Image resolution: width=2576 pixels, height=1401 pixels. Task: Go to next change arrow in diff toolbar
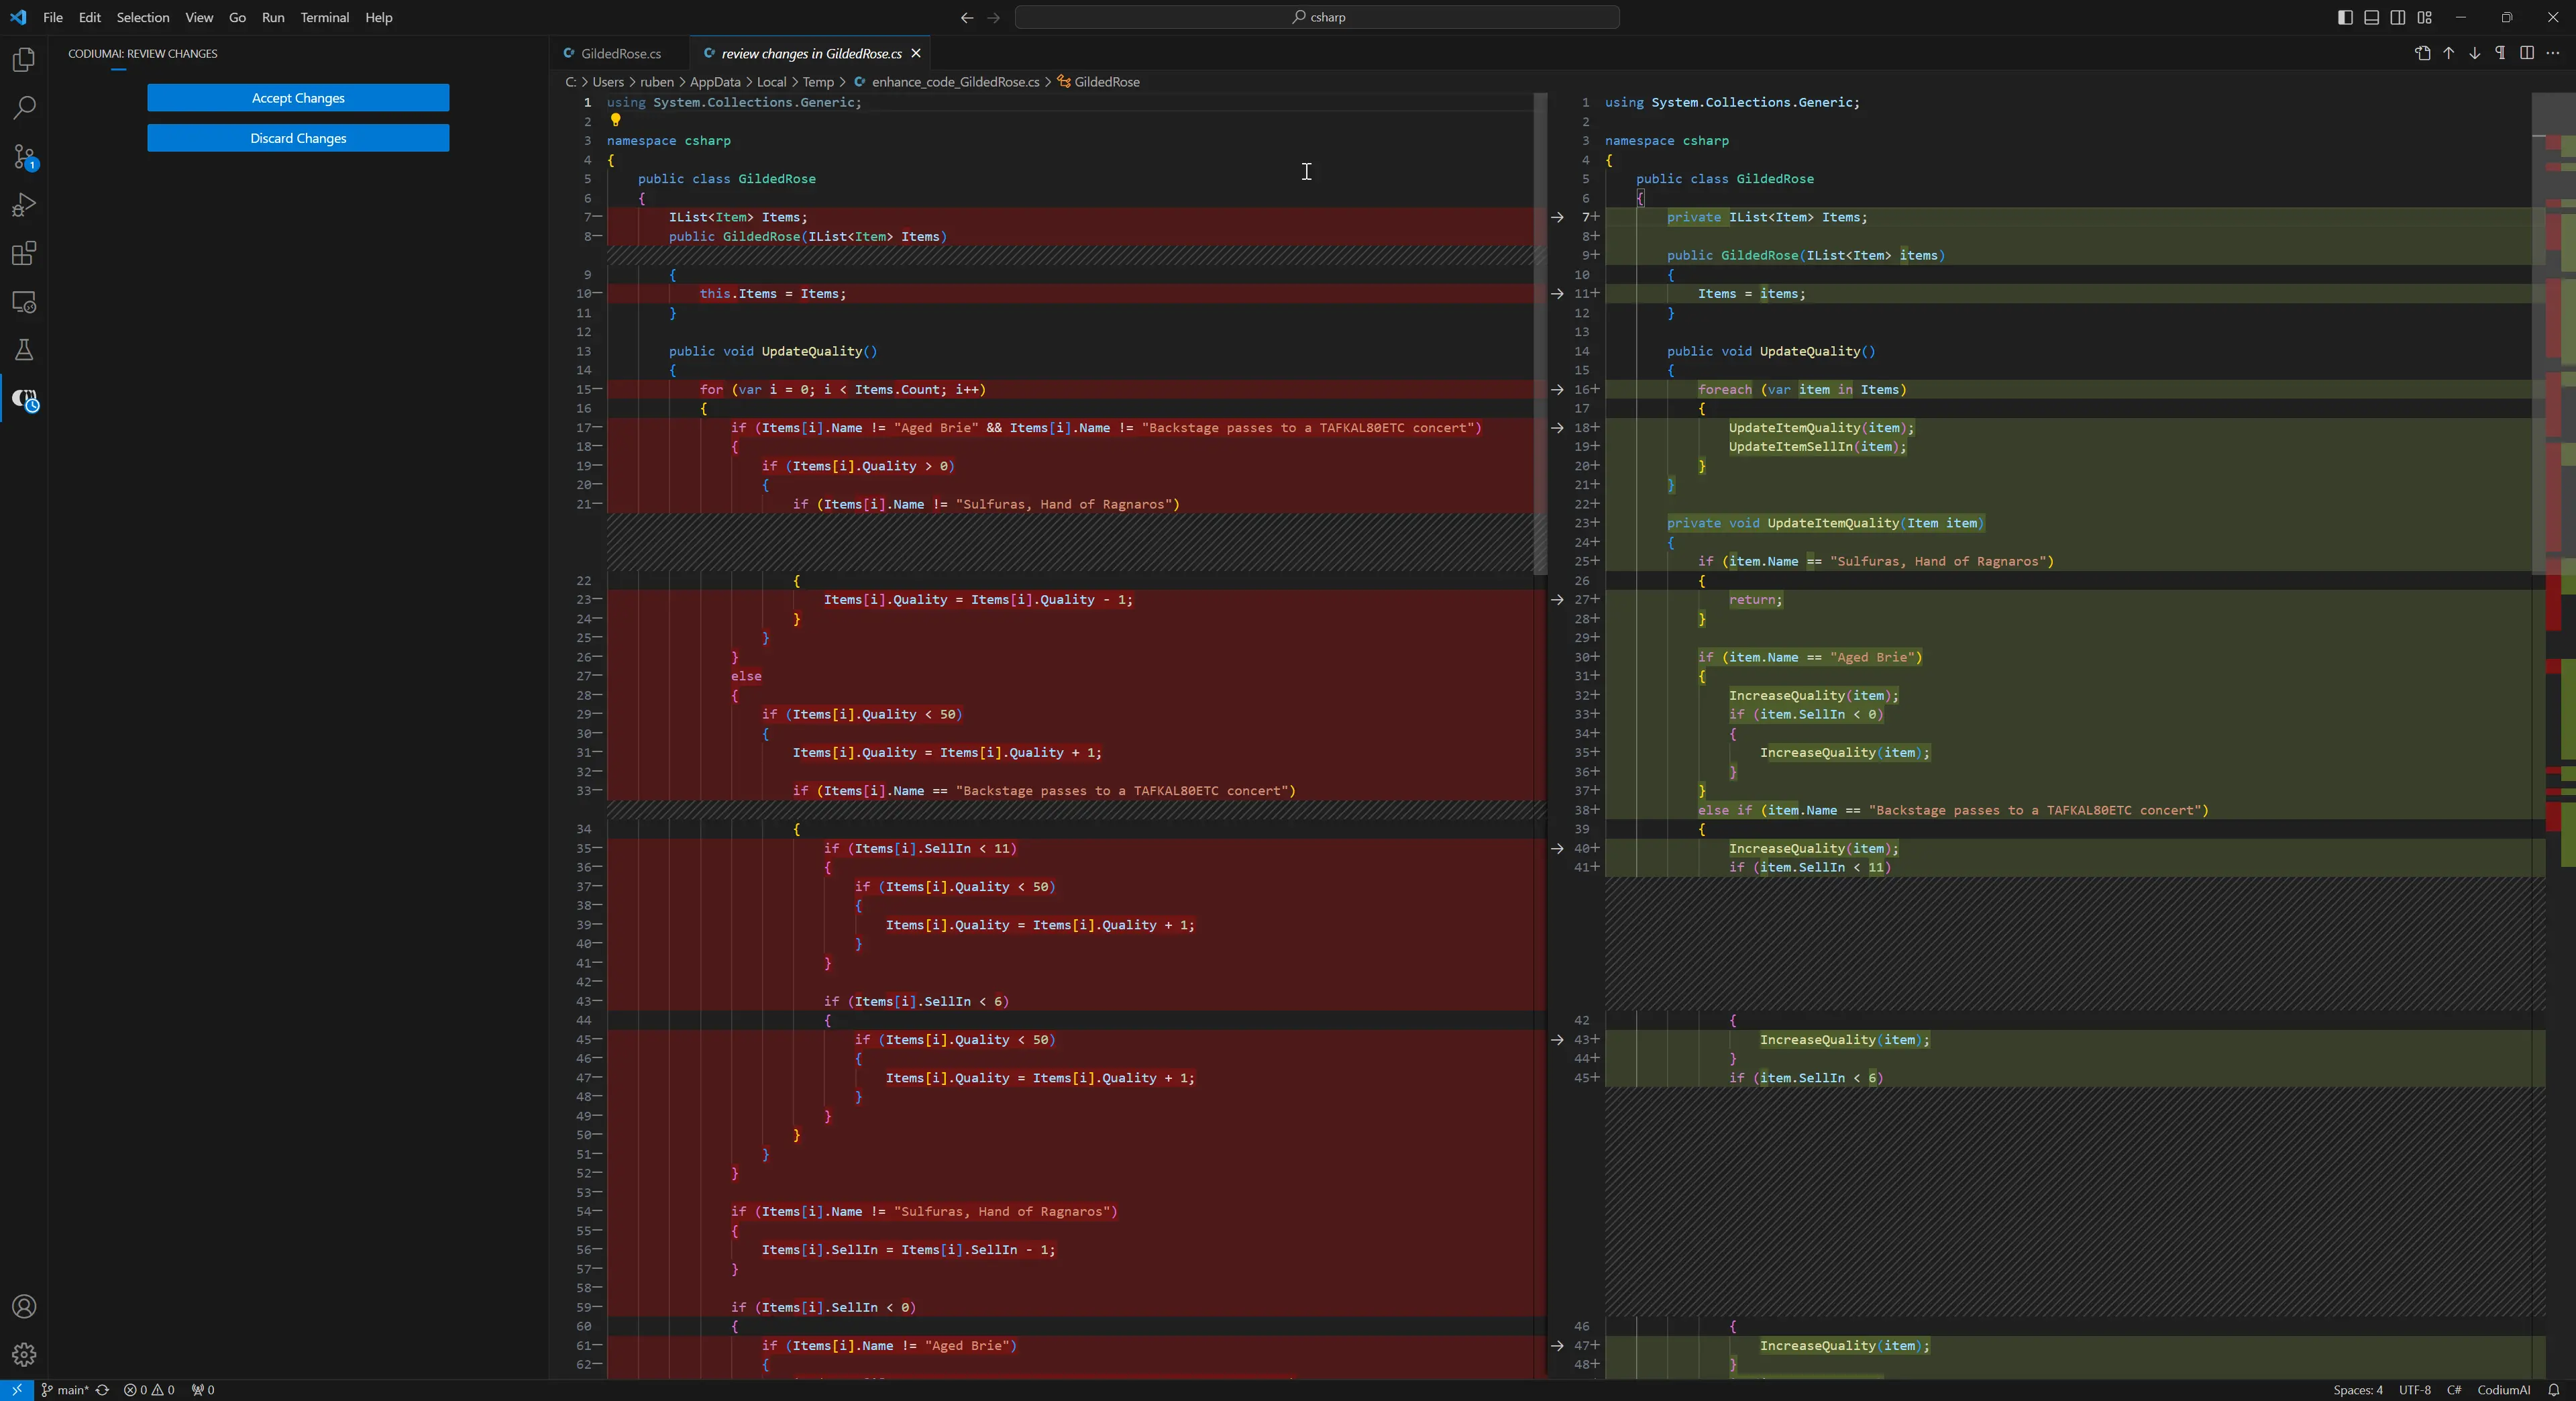2474,53
